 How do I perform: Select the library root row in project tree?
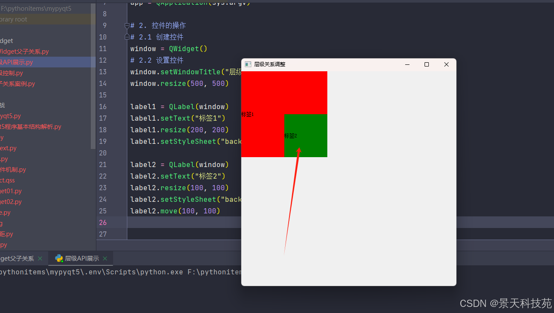click(x=48, y=19)
